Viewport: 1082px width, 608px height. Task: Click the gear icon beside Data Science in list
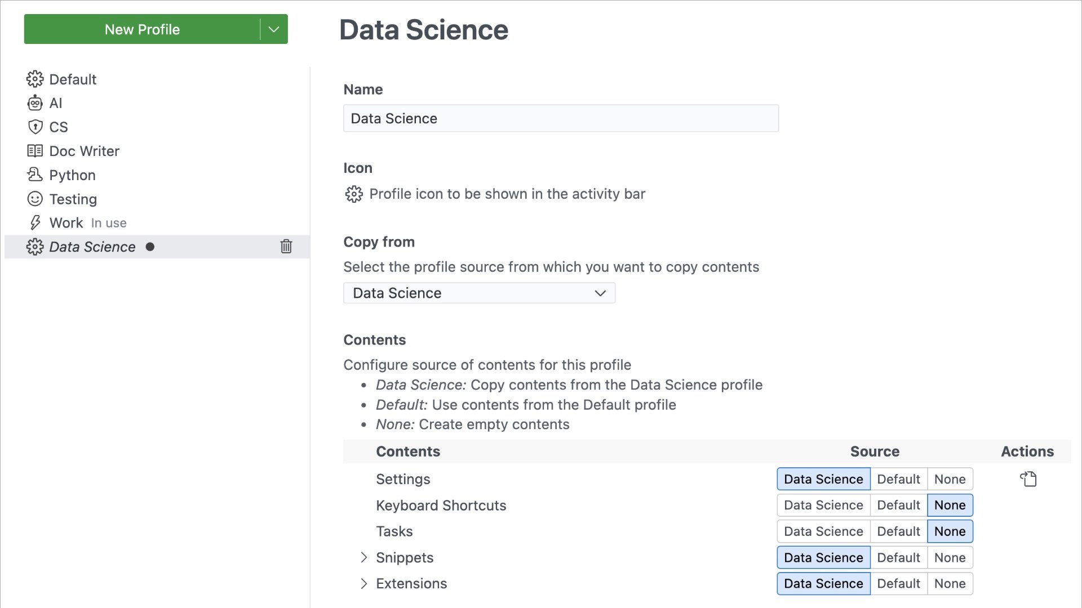[x=35, y=247]
